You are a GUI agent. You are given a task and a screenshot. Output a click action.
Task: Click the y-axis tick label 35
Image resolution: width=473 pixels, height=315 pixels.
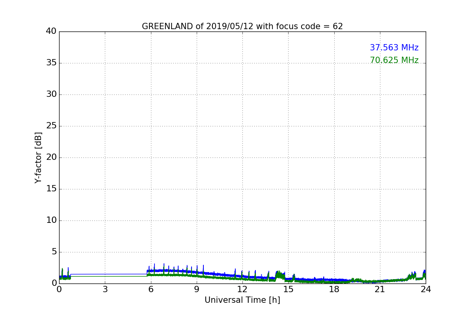click(x=51, y=63)
